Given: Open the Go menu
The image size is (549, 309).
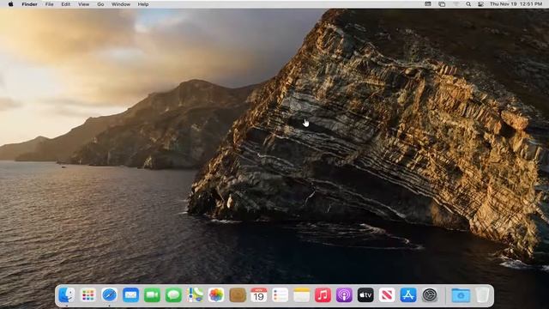Looking at the screenshot, I should (100, 4).
